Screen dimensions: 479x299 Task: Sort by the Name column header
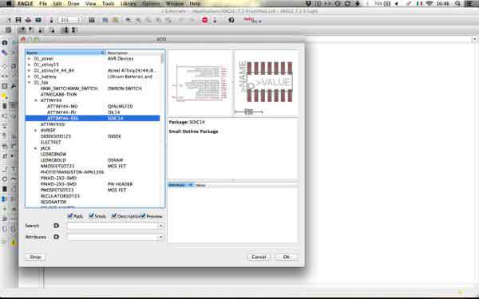65,53
